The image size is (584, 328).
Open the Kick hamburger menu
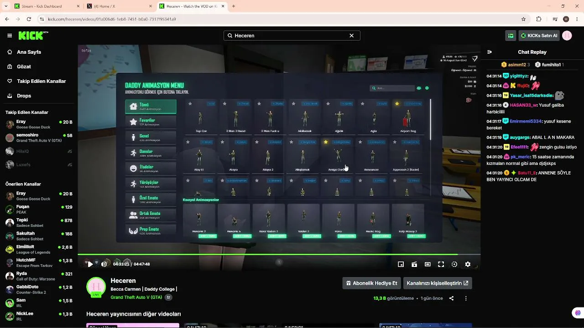[x=10, y=36]
